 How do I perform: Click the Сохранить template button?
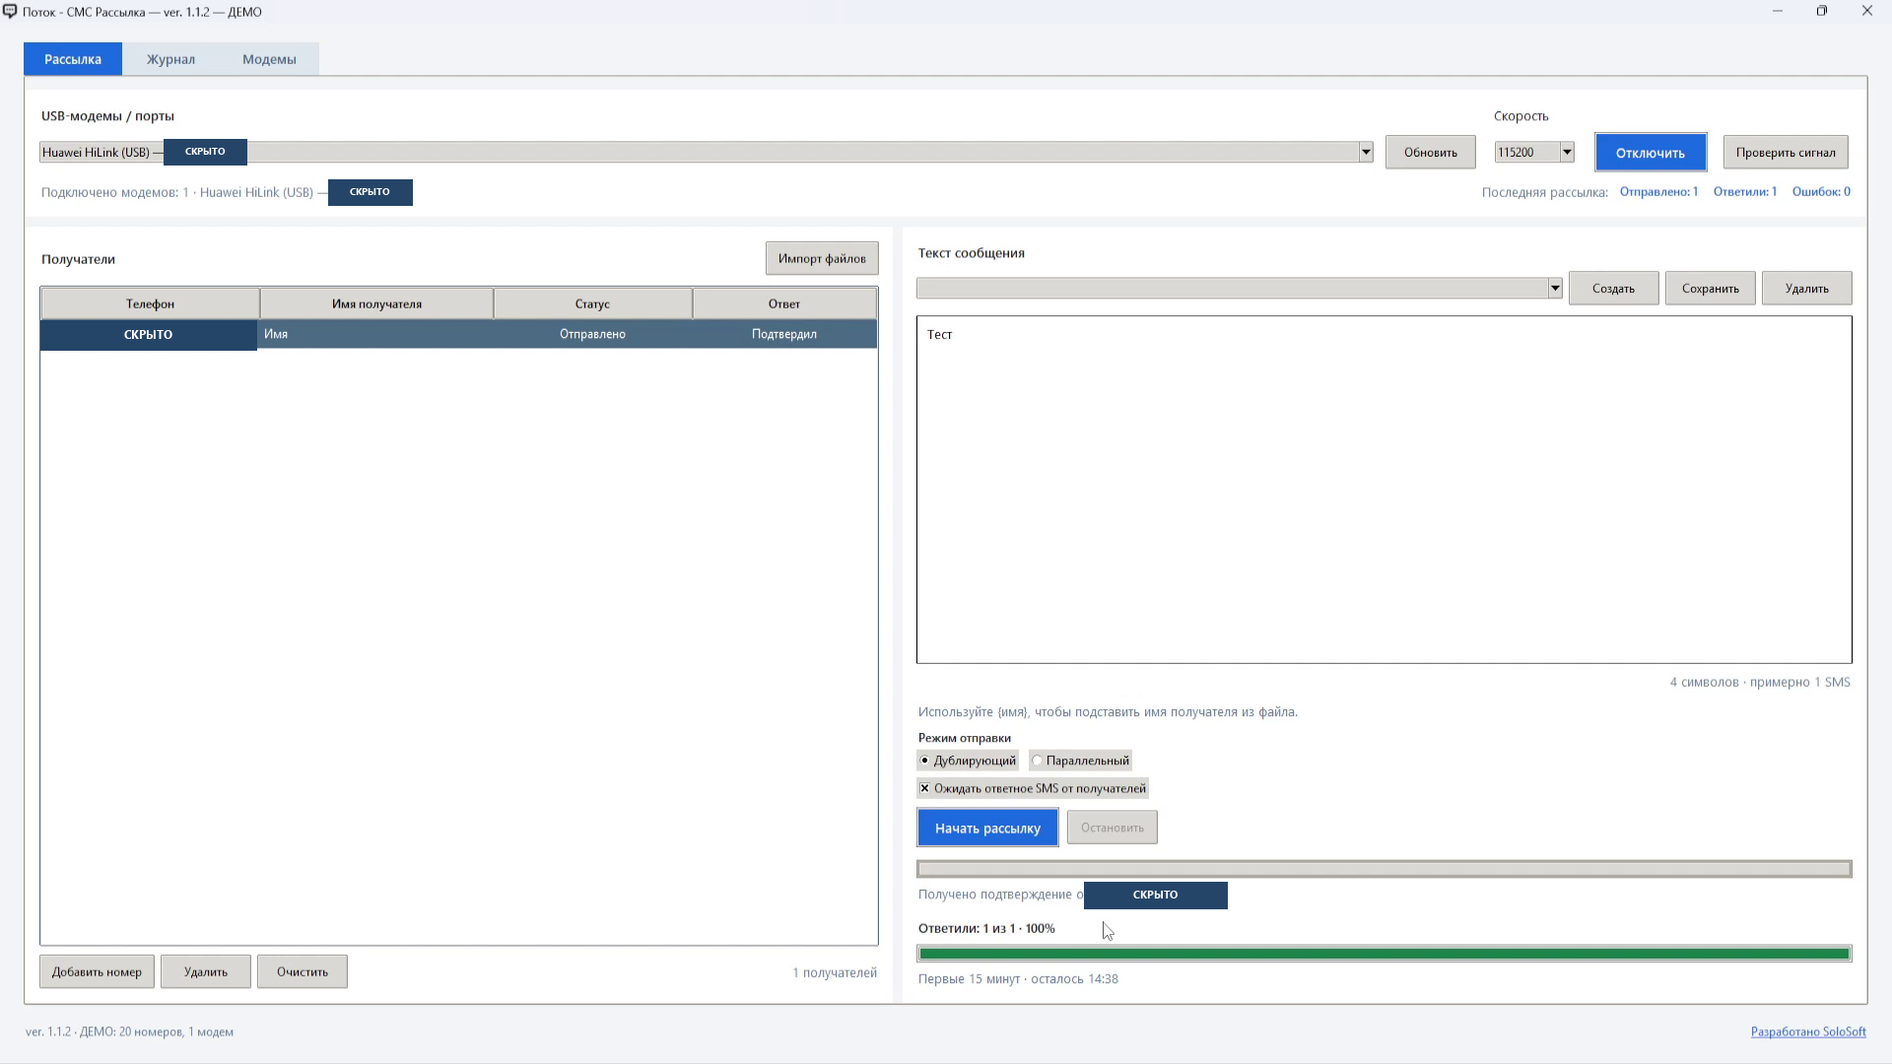[x=1710, y=288]
